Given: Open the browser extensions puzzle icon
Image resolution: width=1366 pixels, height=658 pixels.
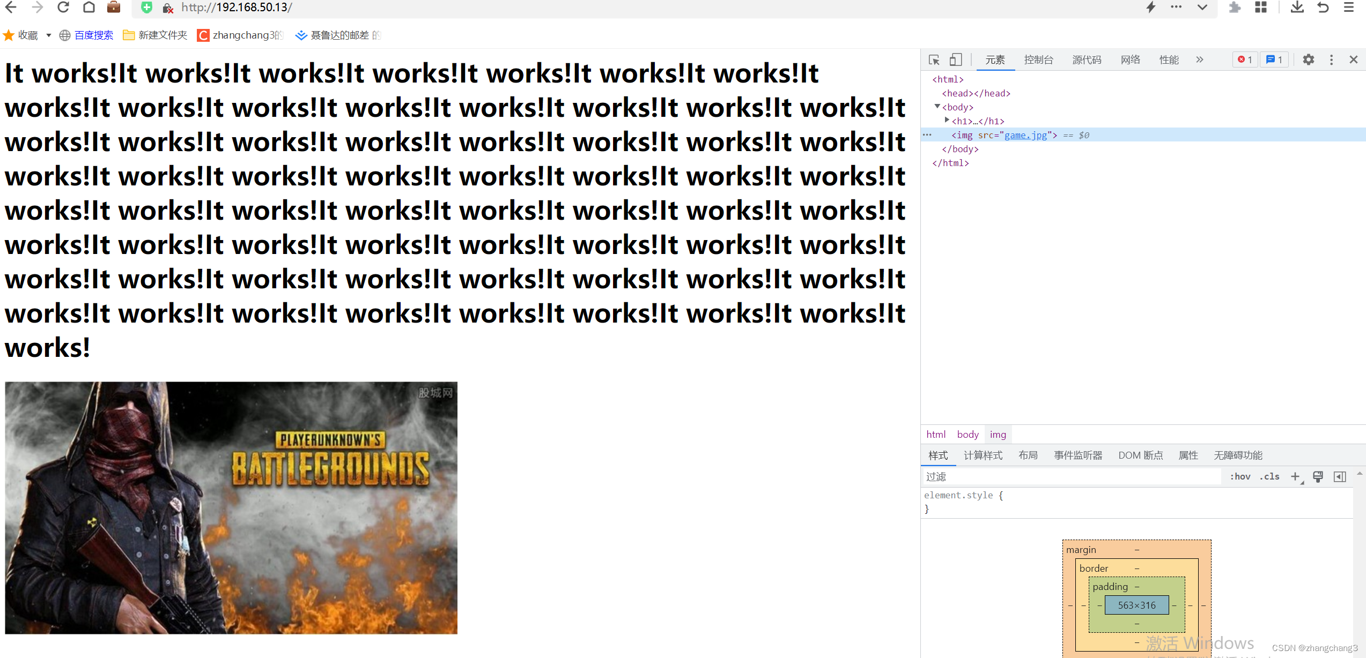Looking at the screenshot, I should pos(1235,8).
